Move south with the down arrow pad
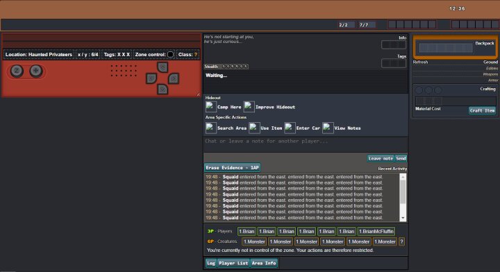 162,90
